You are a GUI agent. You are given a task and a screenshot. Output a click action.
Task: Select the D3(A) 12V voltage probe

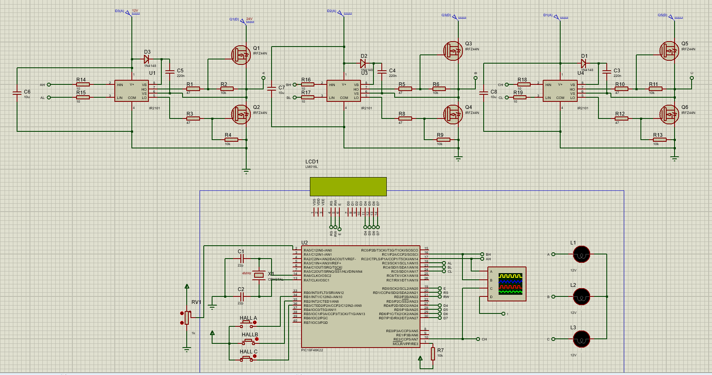pos(129,14)
